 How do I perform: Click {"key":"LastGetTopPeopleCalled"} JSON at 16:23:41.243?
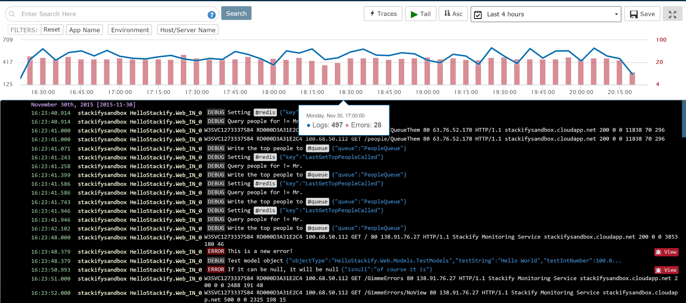[x=331, y=157]
